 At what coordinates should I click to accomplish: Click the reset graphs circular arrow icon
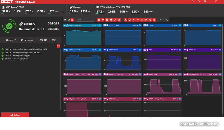click(167, 20)
